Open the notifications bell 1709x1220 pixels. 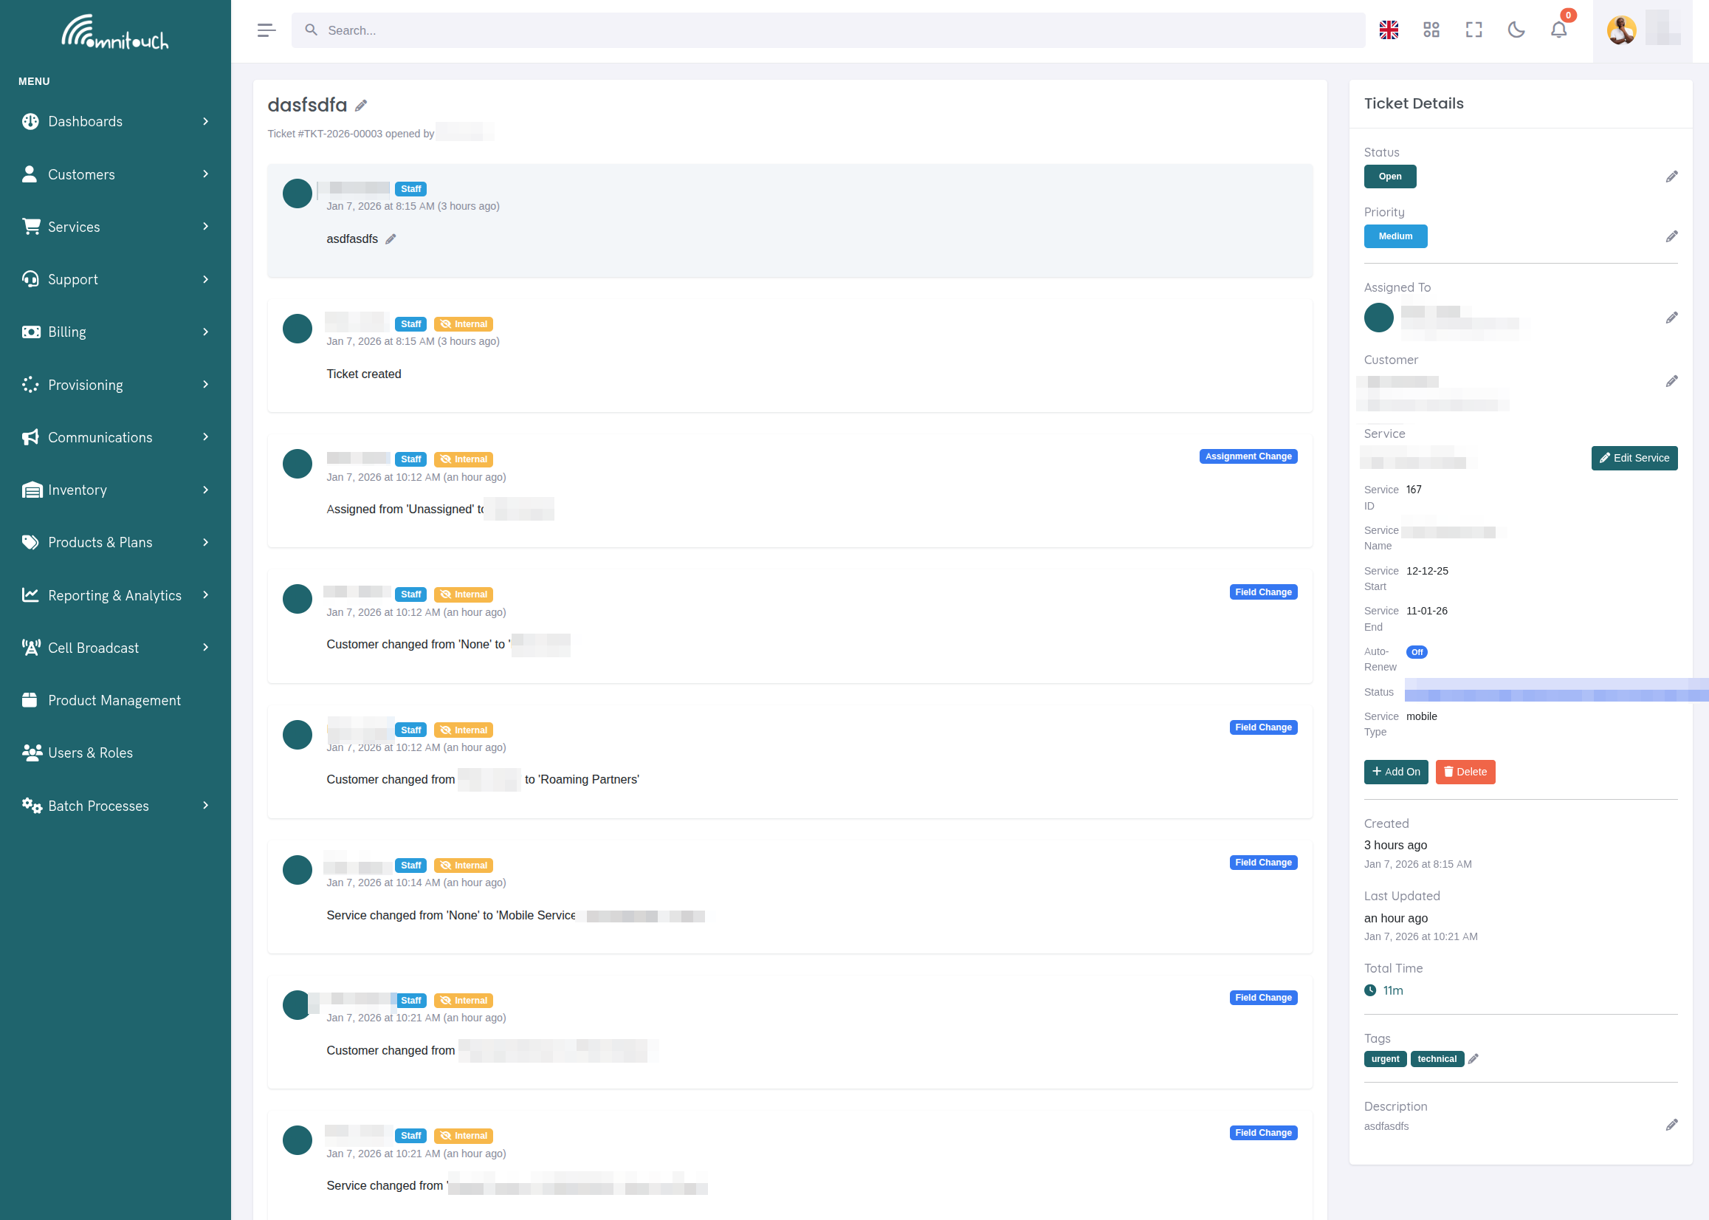[x=1559, y=30]
